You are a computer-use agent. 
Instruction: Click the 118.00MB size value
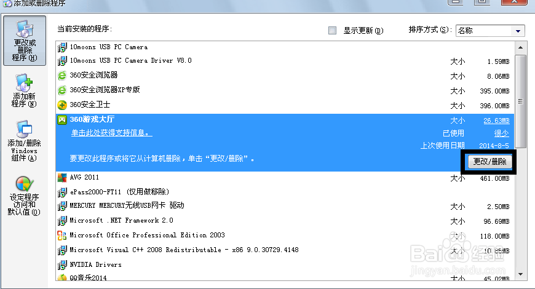(495, 236)
